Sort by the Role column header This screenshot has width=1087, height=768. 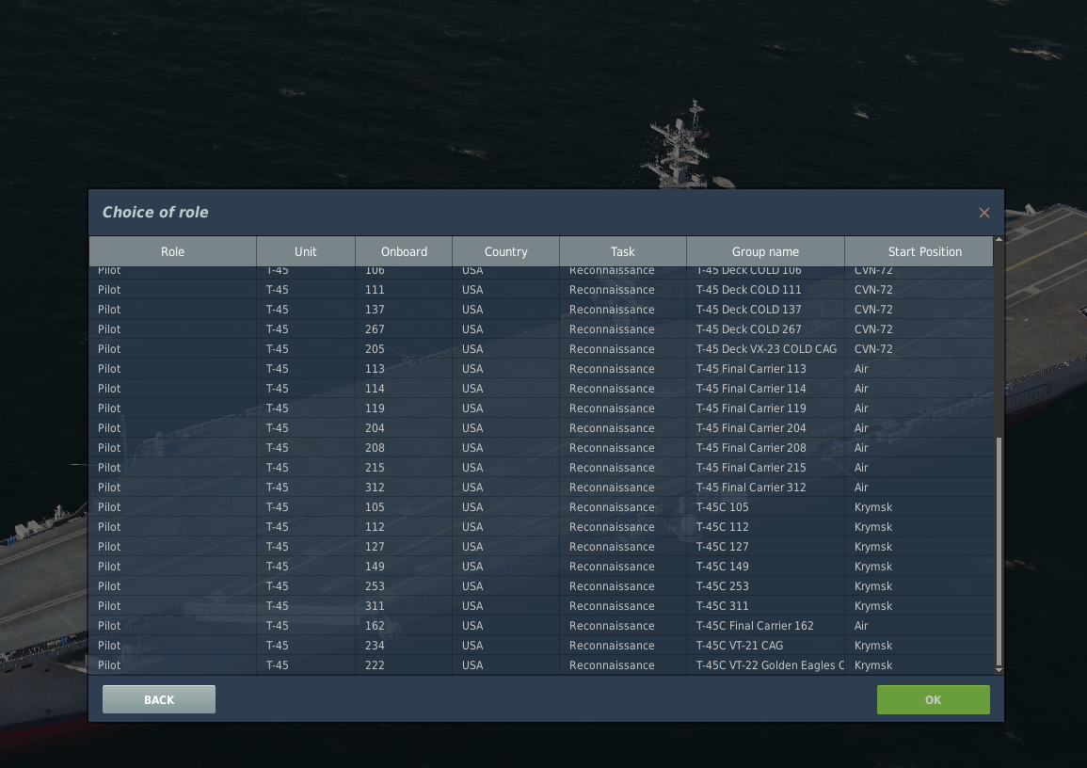(x=172, y=251)
